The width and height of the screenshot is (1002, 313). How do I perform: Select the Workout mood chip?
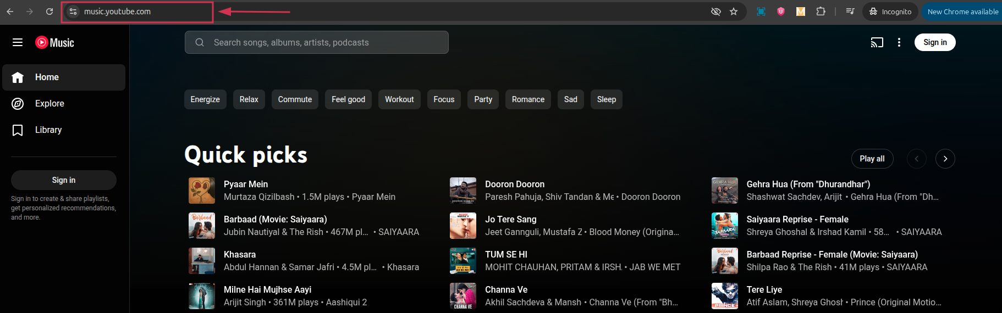click(x=399, y=99)
